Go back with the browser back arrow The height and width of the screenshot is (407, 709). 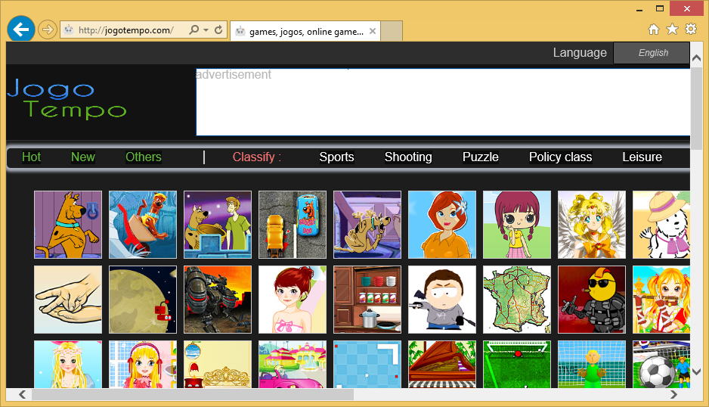[x=21, y=30]
